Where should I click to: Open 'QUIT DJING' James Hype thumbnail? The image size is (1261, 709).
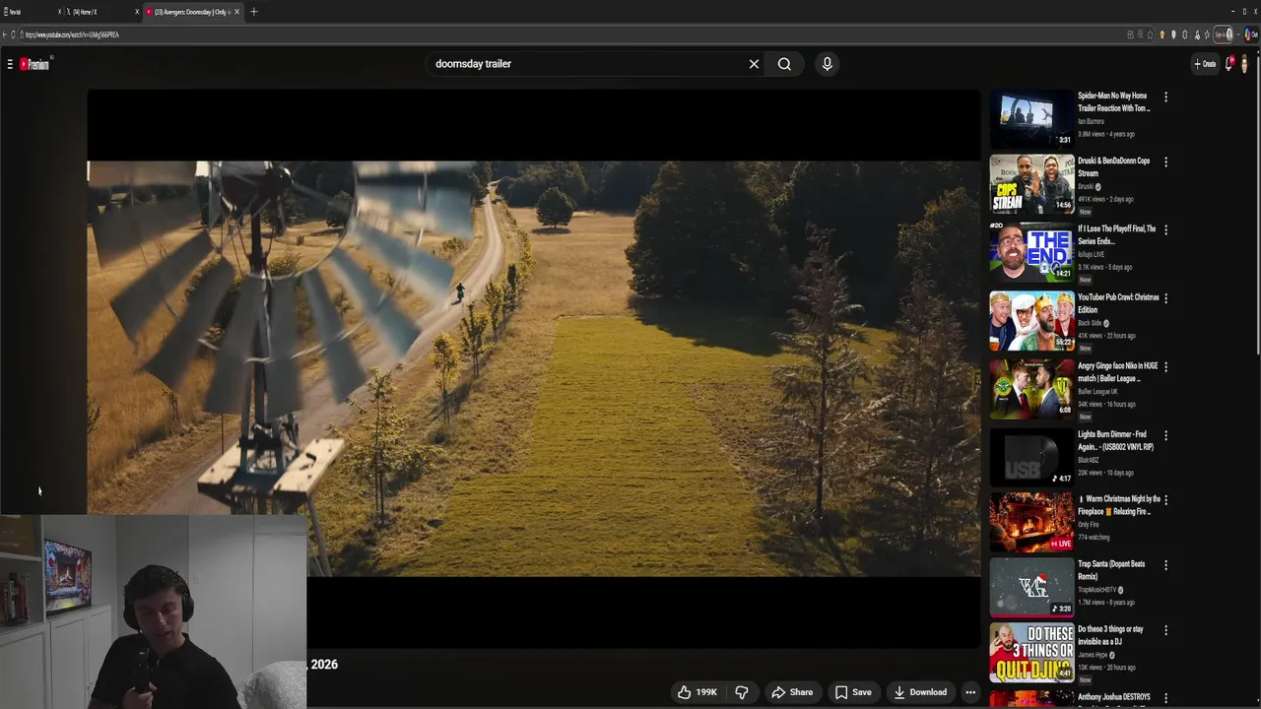(x=1031, y=652)
